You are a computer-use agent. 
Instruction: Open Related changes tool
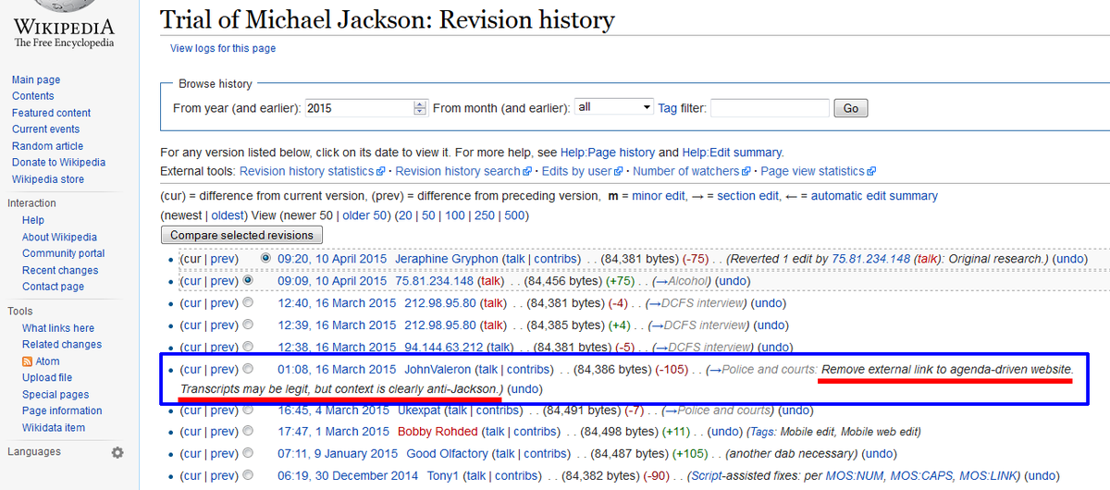pyautogui.click(x=62, y=345)
